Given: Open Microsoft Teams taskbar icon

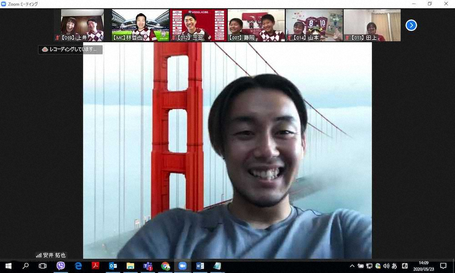Looking at the screenshot, I should [x=148, y=266].
